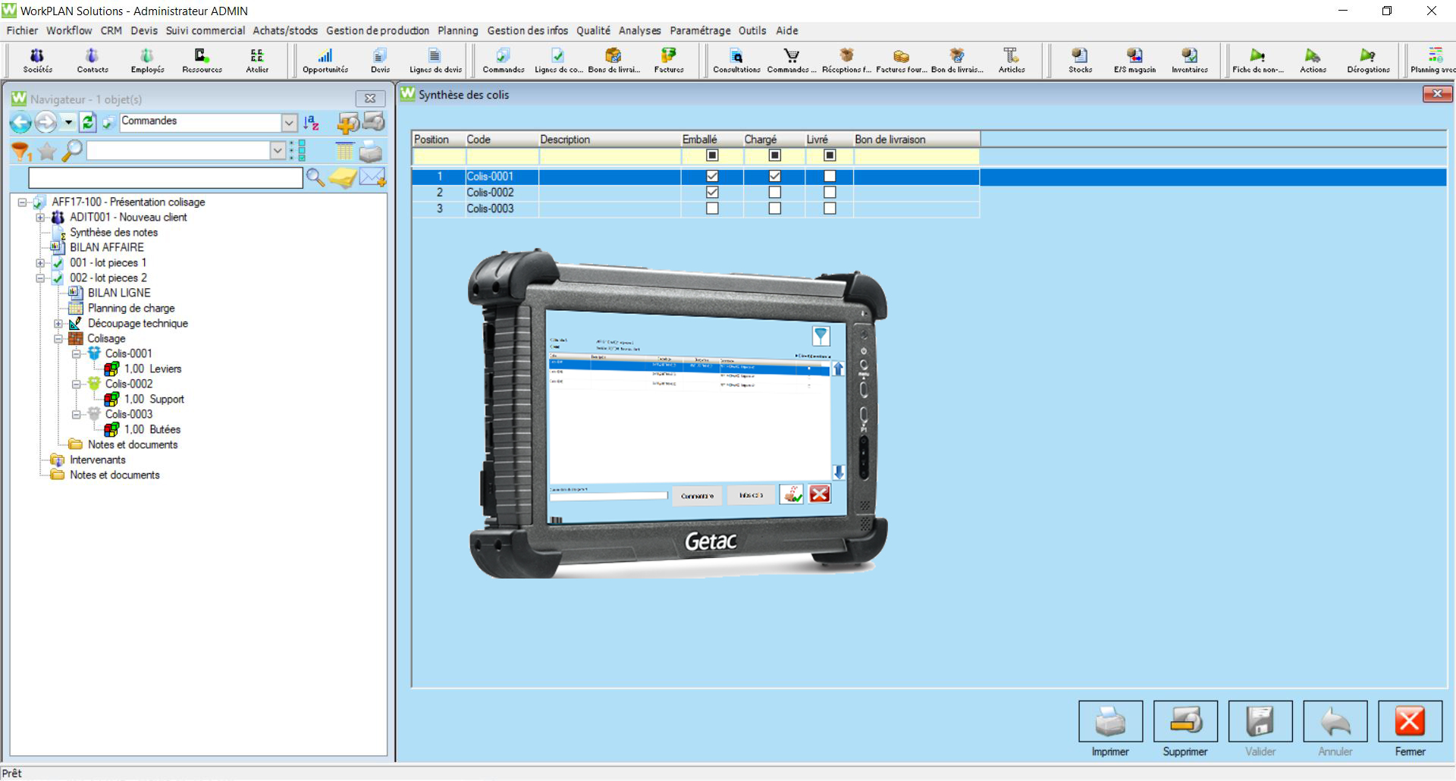Open the Commandes dropdown in navigator
Screen dimensions: 1456x781
289,122
